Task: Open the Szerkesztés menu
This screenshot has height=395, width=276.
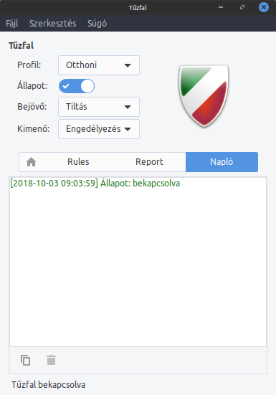Action: point(52,24)
